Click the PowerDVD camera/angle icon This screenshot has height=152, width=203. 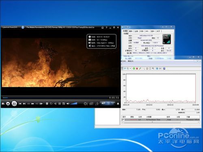point(91,104)
